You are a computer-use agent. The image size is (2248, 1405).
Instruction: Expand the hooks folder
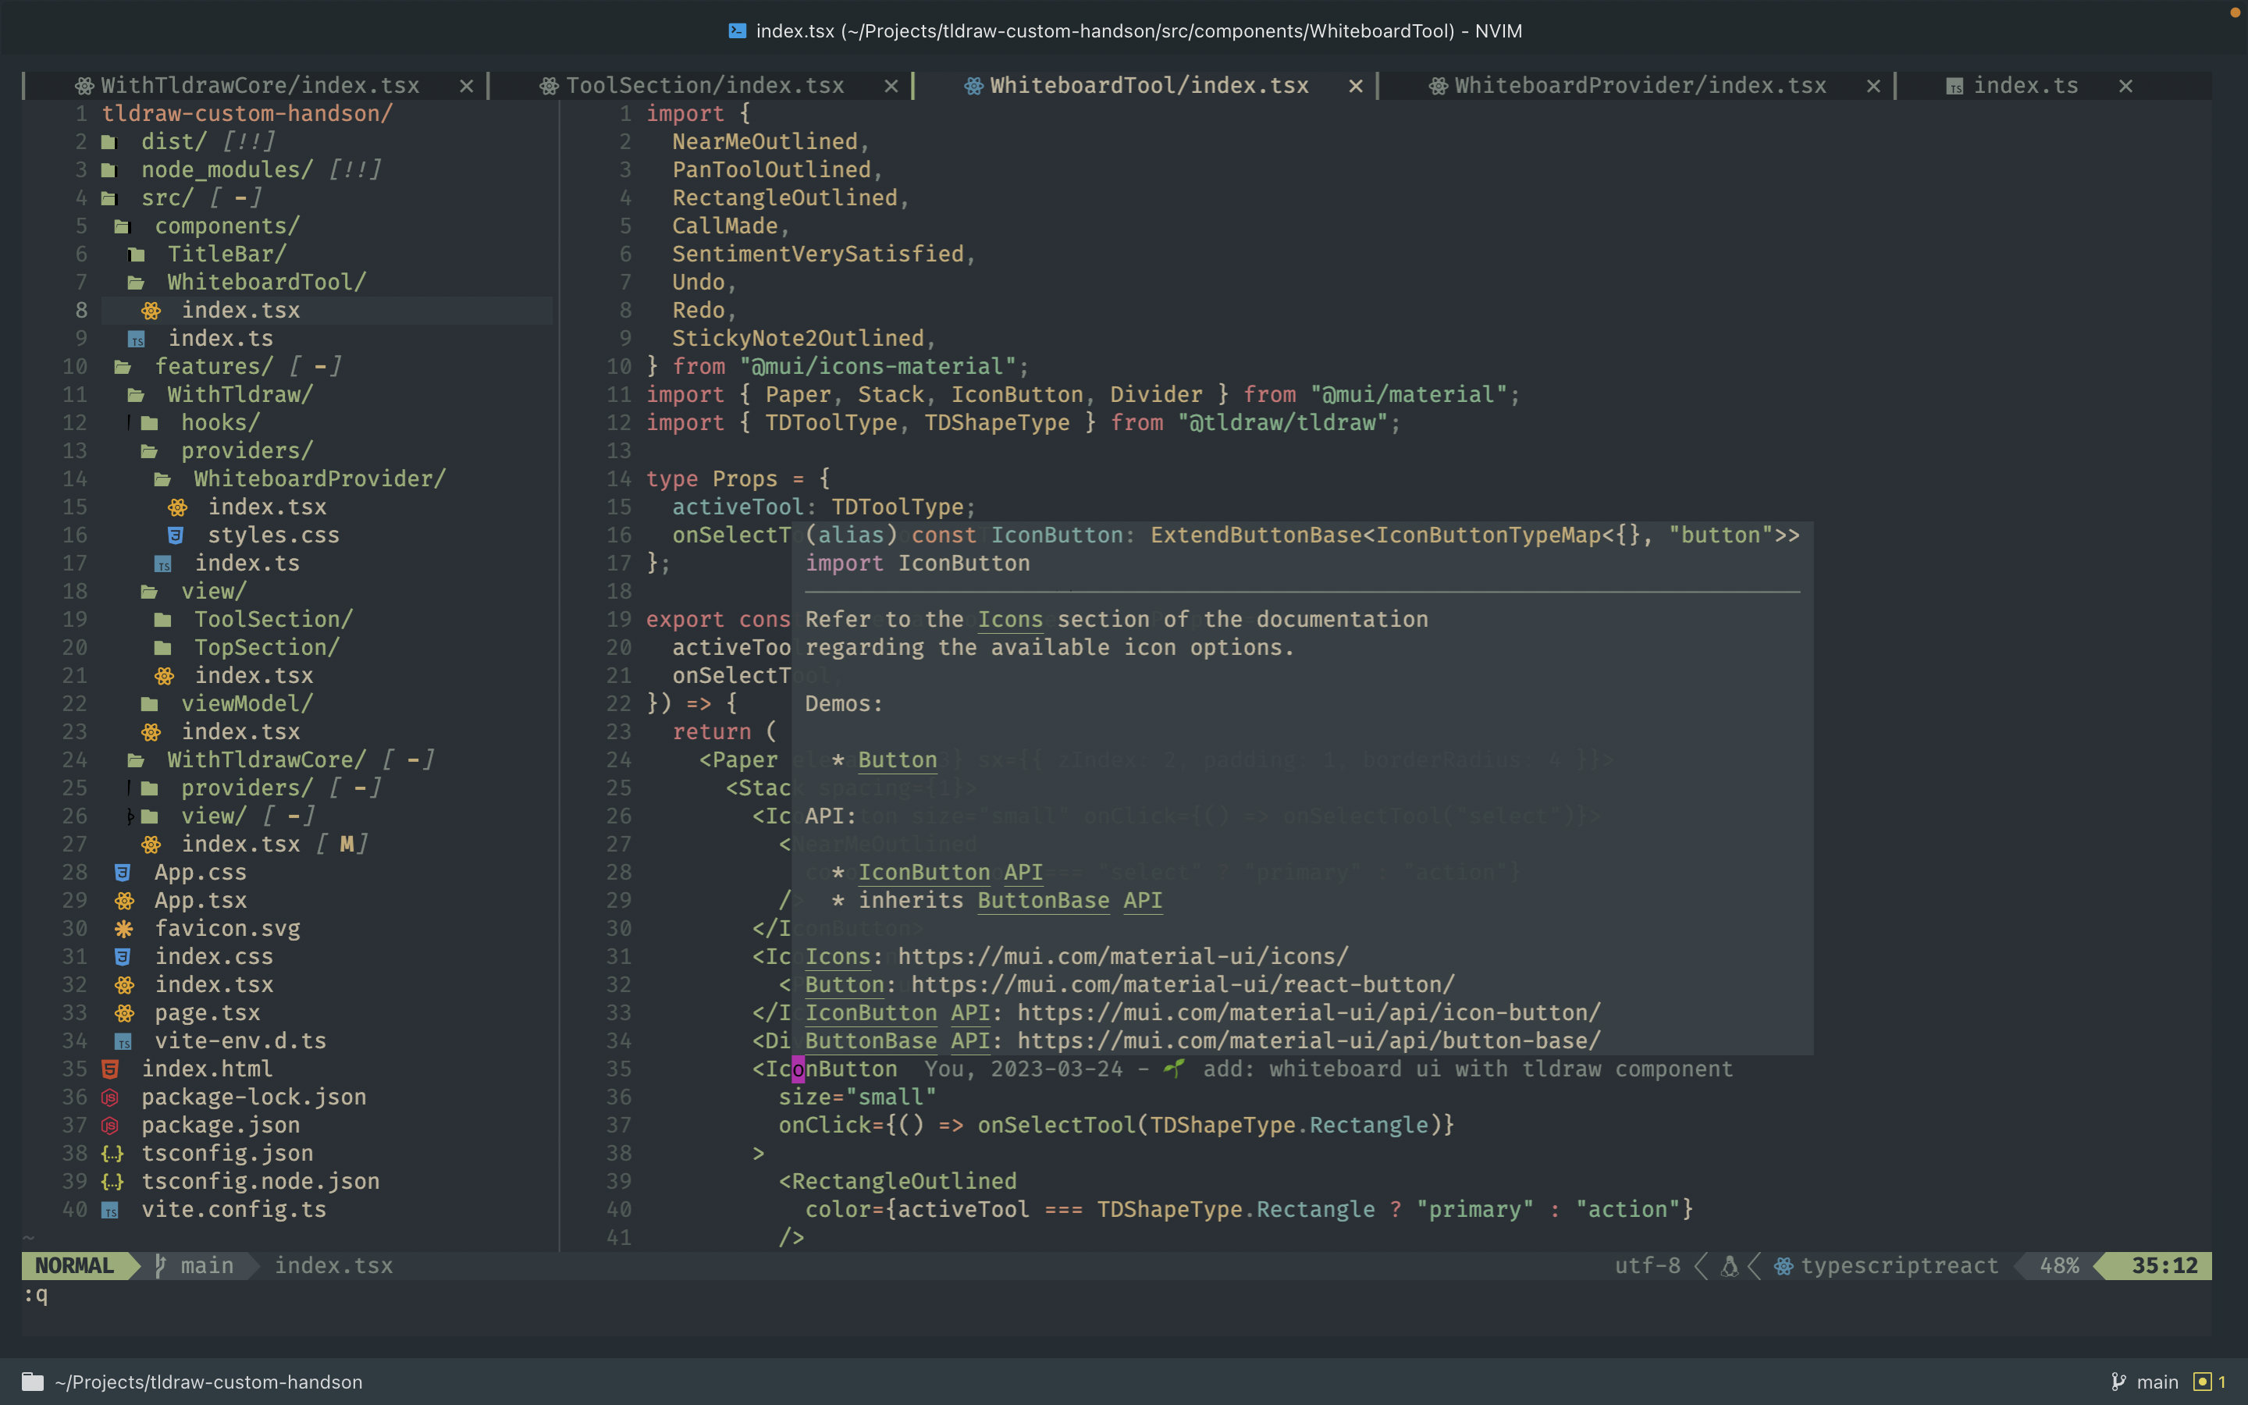click(219, 423)
